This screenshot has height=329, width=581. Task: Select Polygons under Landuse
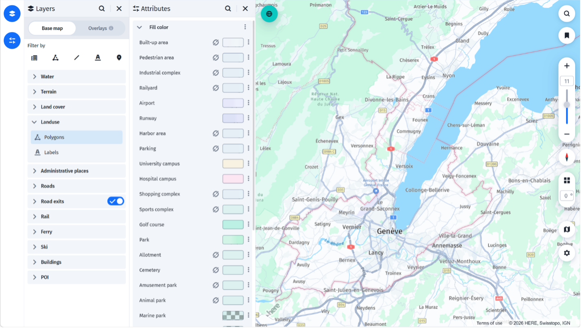pyautogui.click(x=77, y=137)
